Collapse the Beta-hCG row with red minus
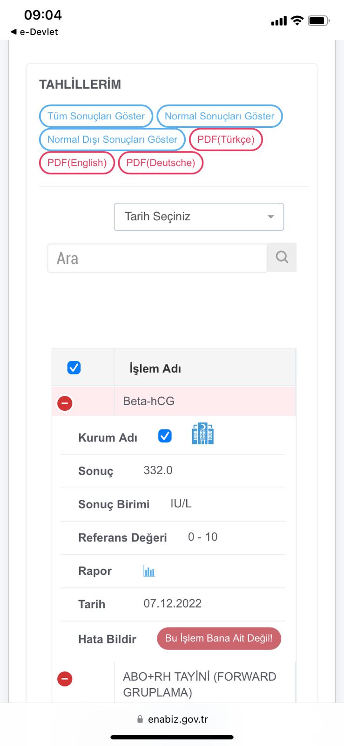344x746 pixels. coord(65,403)
